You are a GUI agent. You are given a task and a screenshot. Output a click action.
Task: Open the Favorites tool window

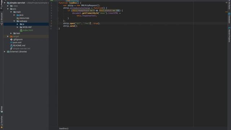(x=1, y=122)
